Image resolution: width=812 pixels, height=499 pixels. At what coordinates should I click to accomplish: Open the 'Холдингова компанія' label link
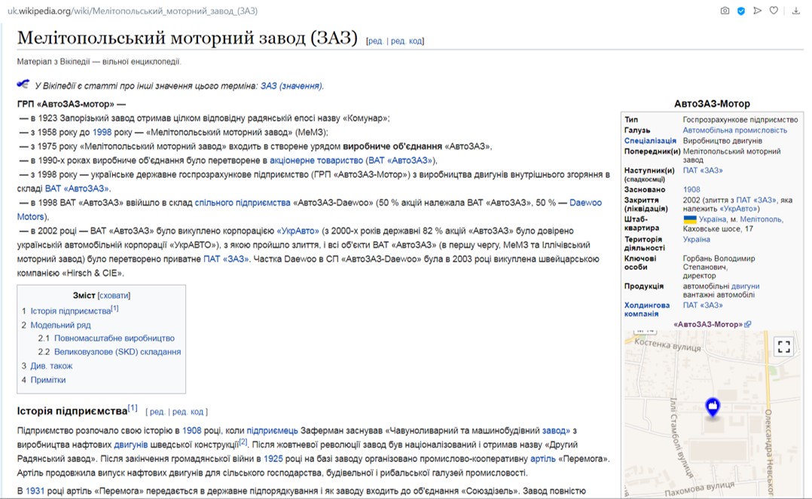click(647, 309)
